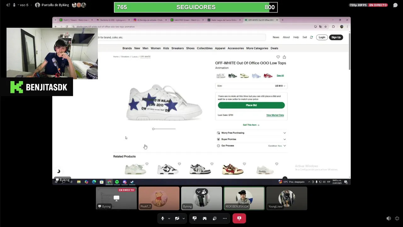The width and height of the screenshot is (403, 227).
Task: Click the 360 view slider handle under shoe
Action: pyautogui.click(x=153, y=129)
